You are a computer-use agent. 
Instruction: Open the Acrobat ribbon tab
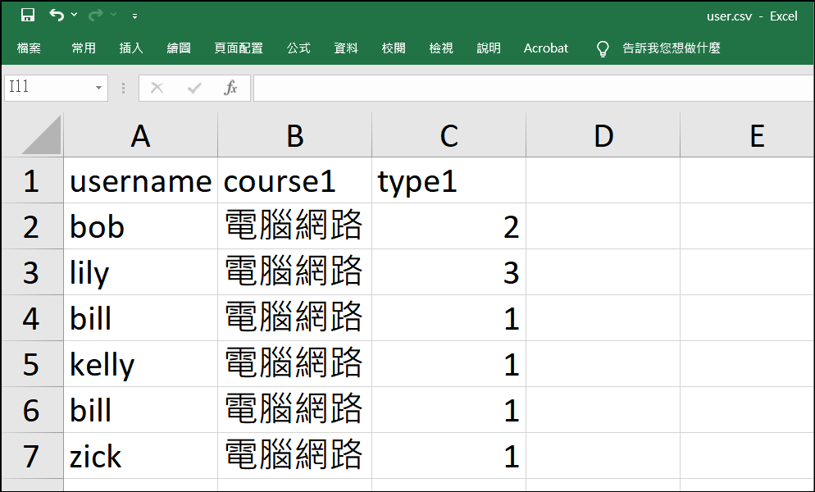click(x=546, y=48)
